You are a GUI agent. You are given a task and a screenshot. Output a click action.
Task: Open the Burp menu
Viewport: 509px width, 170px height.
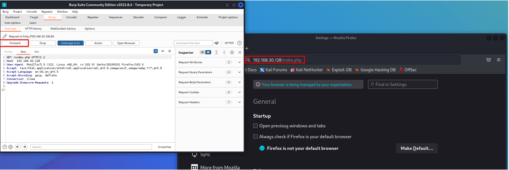pyautogui.click(x=6, y=12)
